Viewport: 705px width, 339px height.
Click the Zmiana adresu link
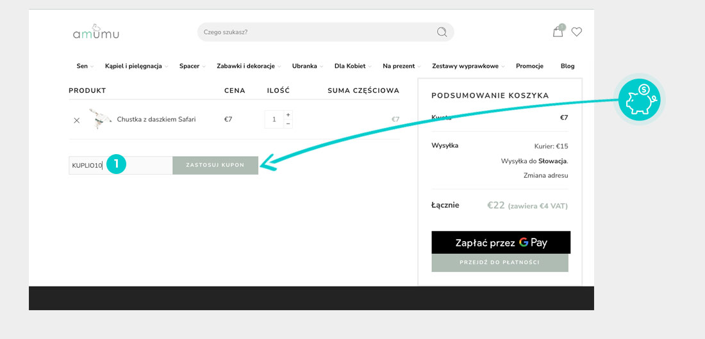coord(545,175)
